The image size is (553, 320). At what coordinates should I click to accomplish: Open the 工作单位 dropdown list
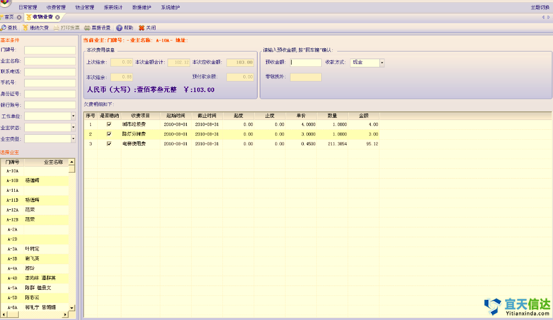click(x=73, y=116)
